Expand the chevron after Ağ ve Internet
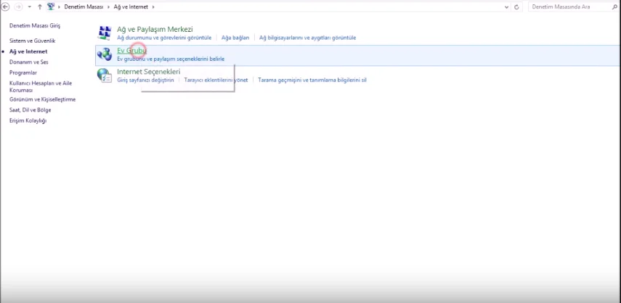 tap(153, 7)
